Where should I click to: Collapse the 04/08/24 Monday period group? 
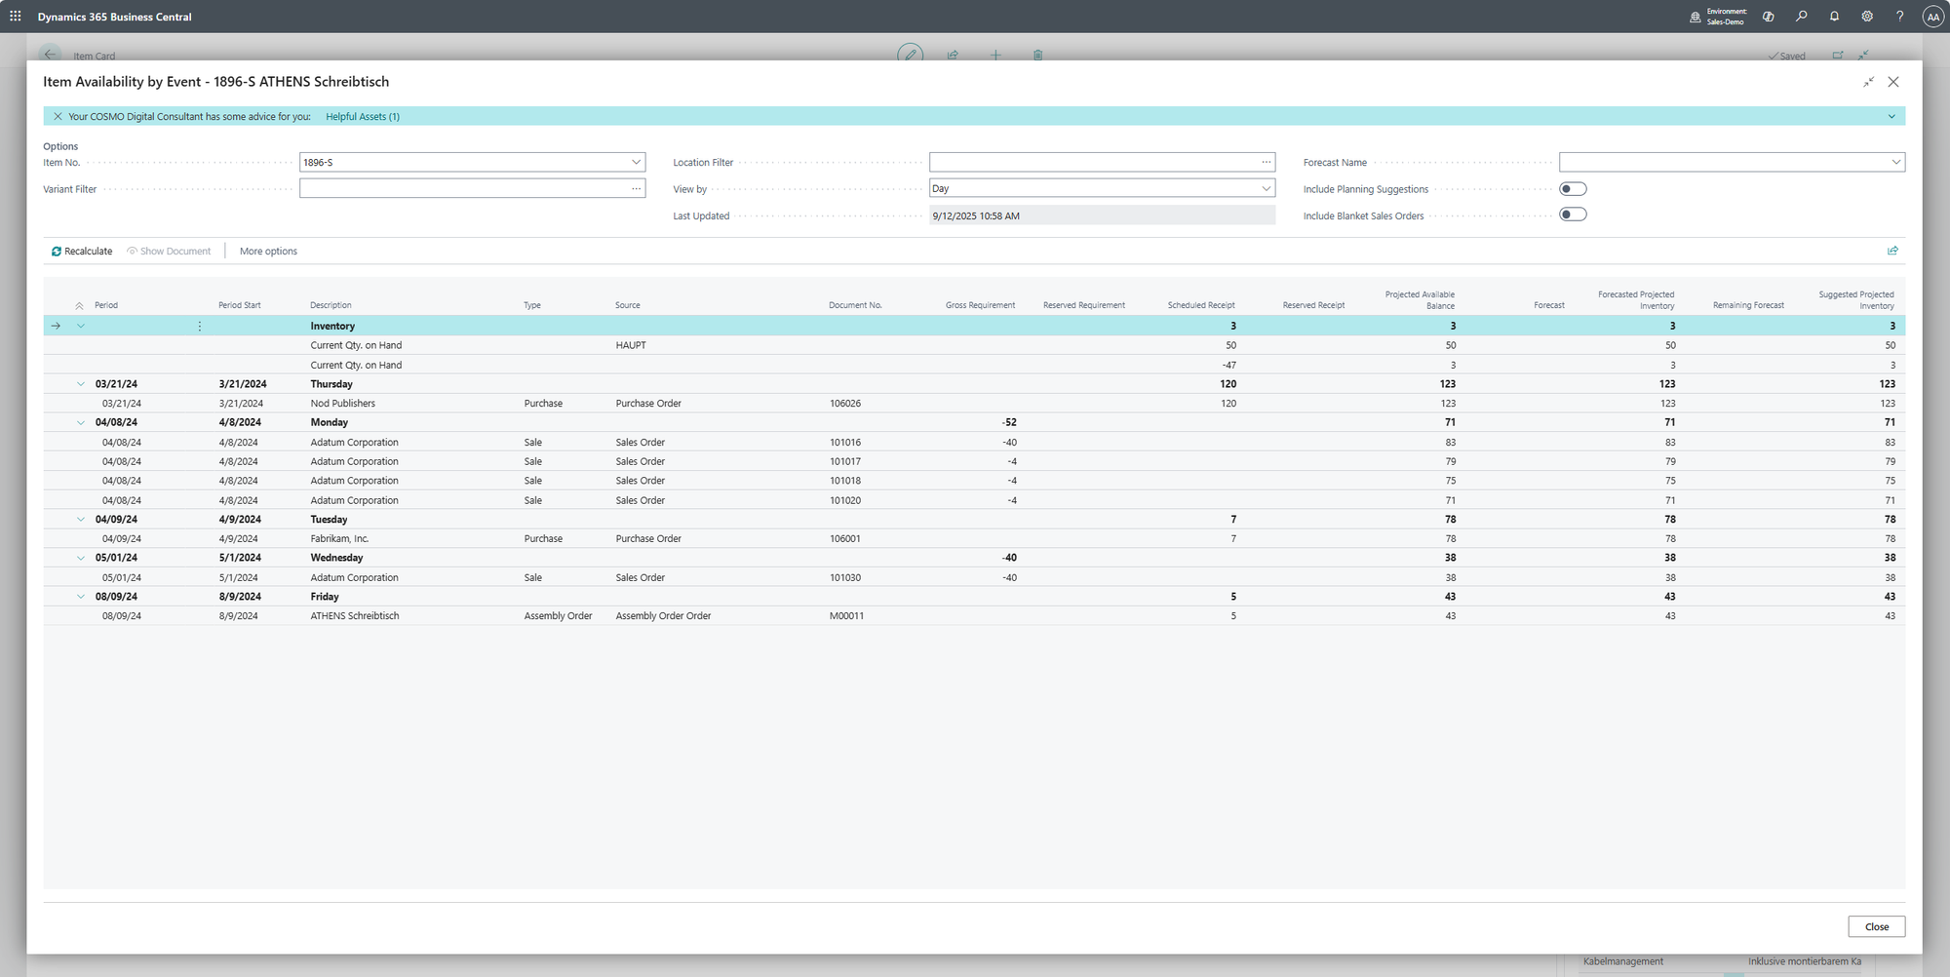[81, 422]
